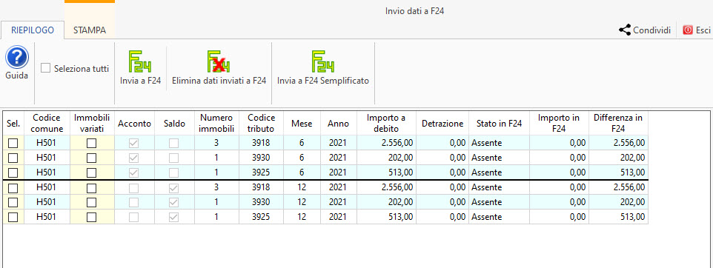Click the Immobili variati column header
713x268 pixels.
pos(92,123)
